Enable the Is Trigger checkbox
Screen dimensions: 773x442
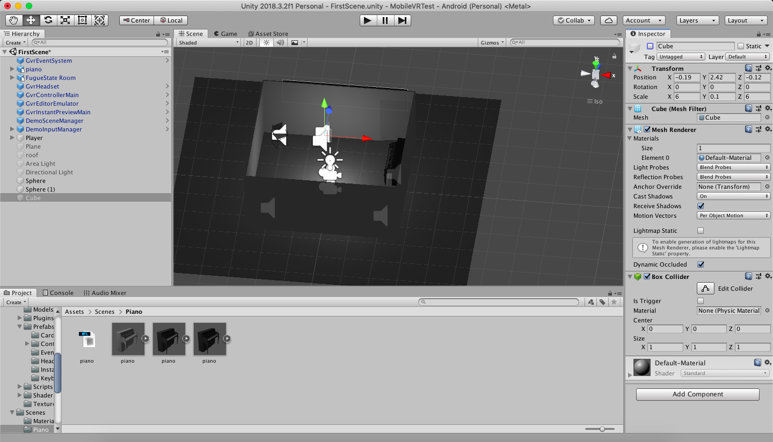701,301
